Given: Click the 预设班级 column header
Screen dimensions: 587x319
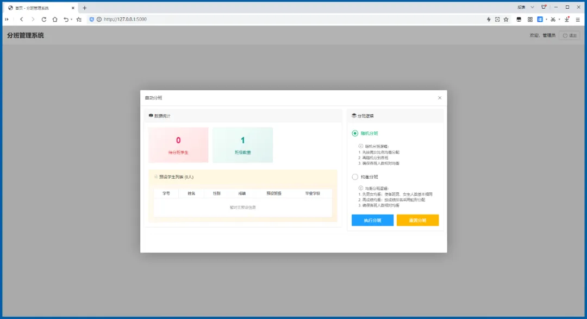Looking at the screenshot, I should pos(273,193).
